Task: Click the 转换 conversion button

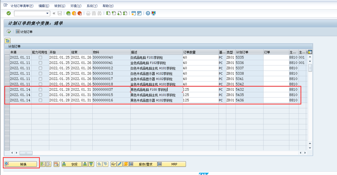Action: tap(21, 164)
